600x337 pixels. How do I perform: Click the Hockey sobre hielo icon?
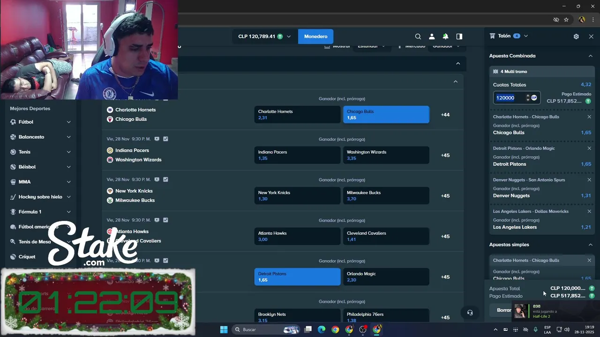pos(13,197)
